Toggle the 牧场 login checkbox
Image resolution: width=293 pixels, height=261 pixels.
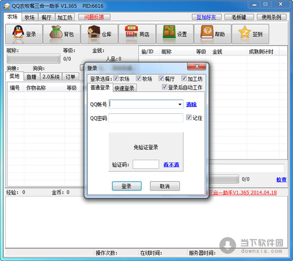point(139,78)
